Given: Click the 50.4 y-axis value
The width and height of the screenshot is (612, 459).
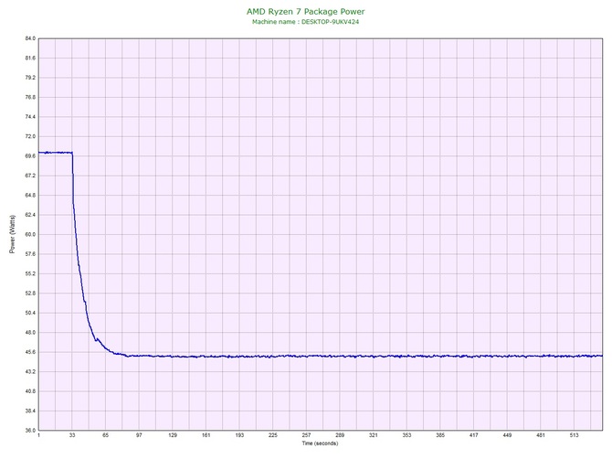Looking at the screenshot, I should [x=30, y=313].
